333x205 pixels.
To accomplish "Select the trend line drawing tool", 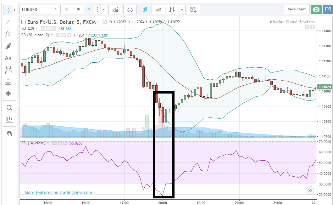I will tap(8, 22).
